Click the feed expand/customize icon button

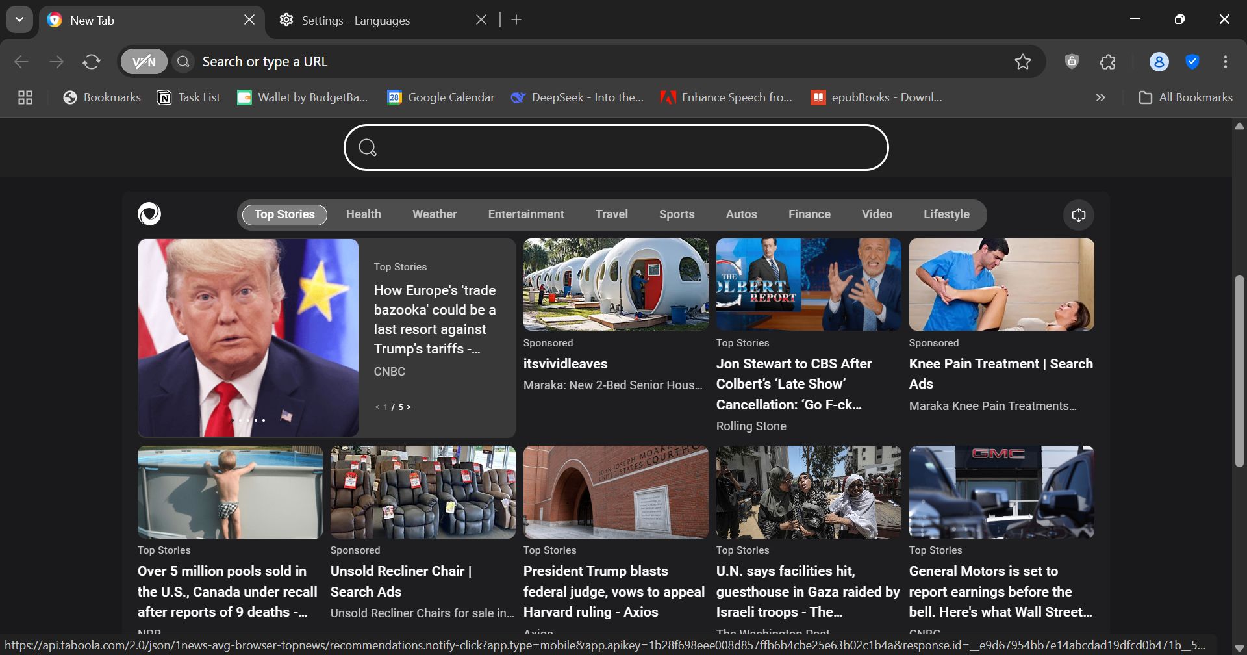1079,215
